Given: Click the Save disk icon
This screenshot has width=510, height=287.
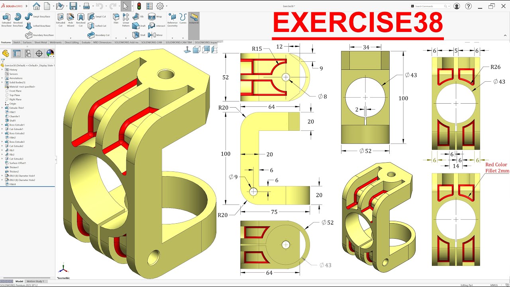Looking at the screenshot, I should pyautogui.click(x=73, y=6).
